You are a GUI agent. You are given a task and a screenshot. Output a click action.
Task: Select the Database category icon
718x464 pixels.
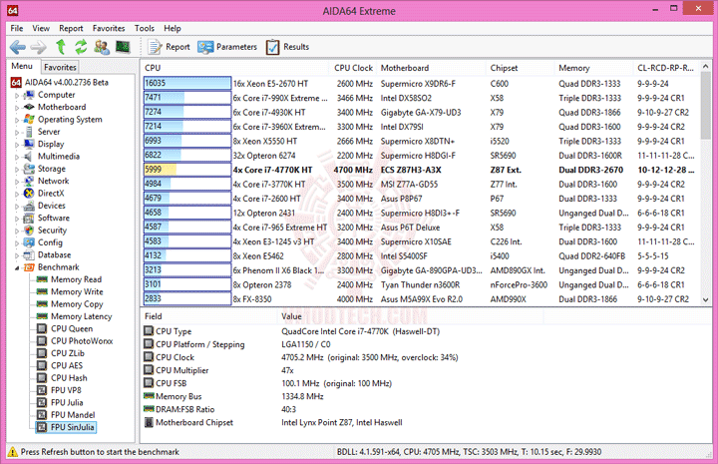coord(29,255)
